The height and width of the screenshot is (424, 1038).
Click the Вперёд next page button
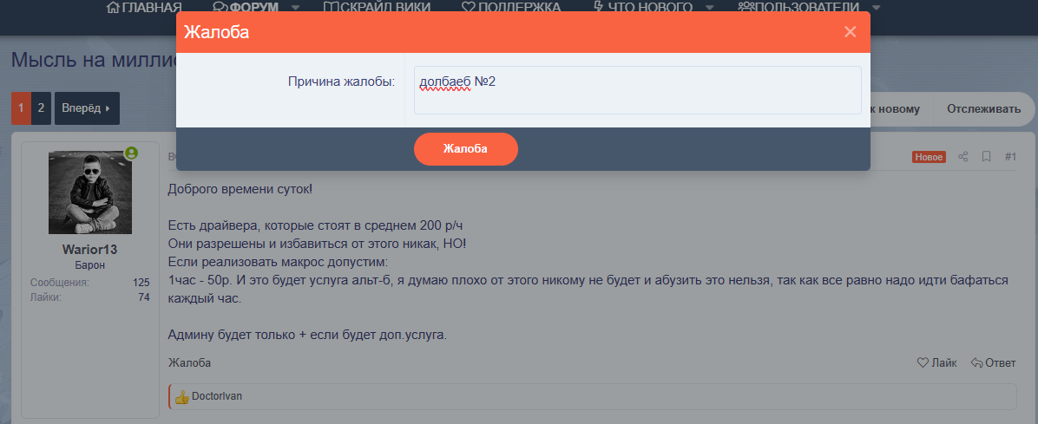[x=86, y=108]
